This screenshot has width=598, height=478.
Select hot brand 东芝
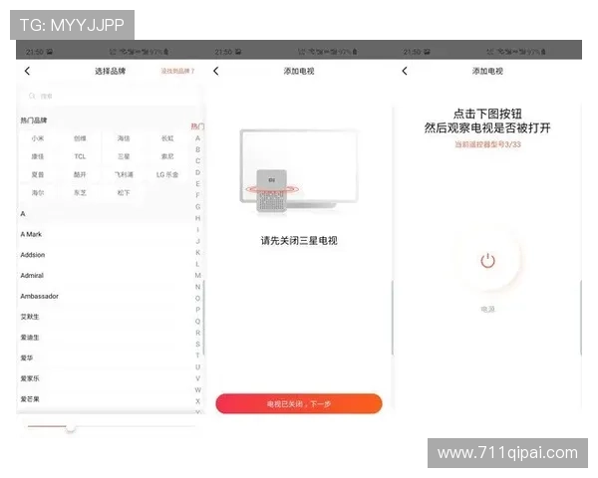pyautogui.click(x=80, y=193)
